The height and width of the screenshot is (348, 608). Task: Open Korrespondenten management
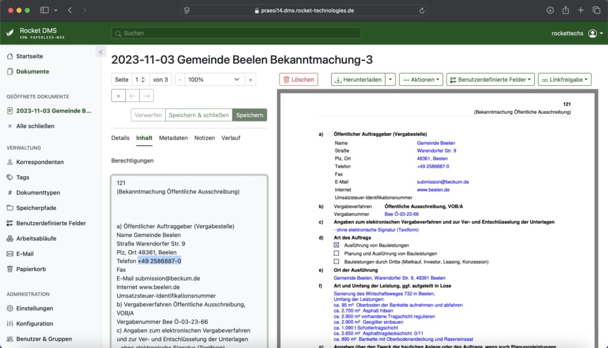click(35, 162)
